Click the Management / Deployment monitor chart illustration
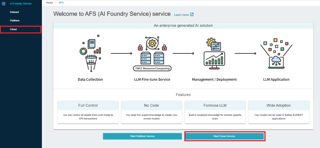Screen dimensions: 320x148 coord(214,54)
